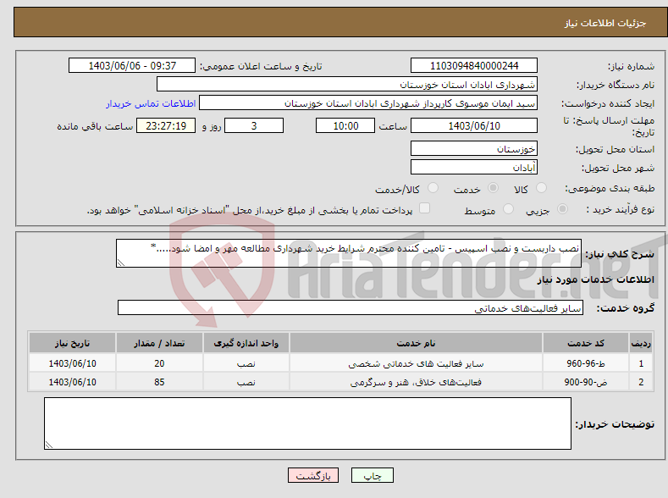
Task: Click the remaining time 23:27:19 field
Action: pos(166,125)
